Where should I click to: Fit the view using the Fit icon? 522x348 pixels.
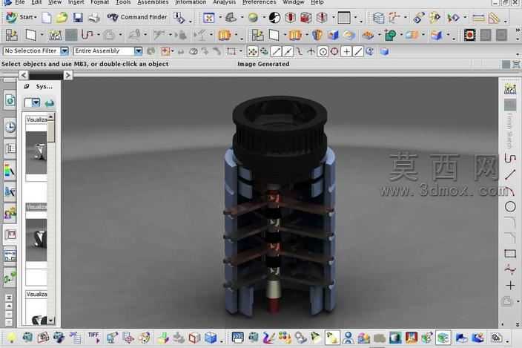[209, 18]
